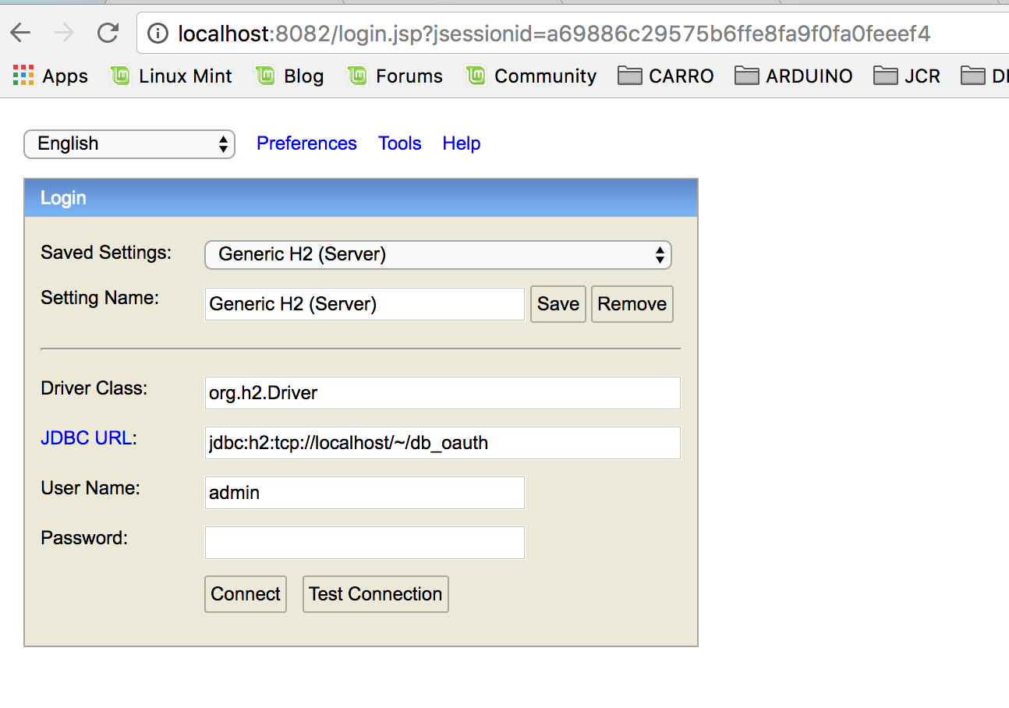The height and width of the screenshot is (708, 1009).
Task: Open the Tools link
Action: [400, 143]
